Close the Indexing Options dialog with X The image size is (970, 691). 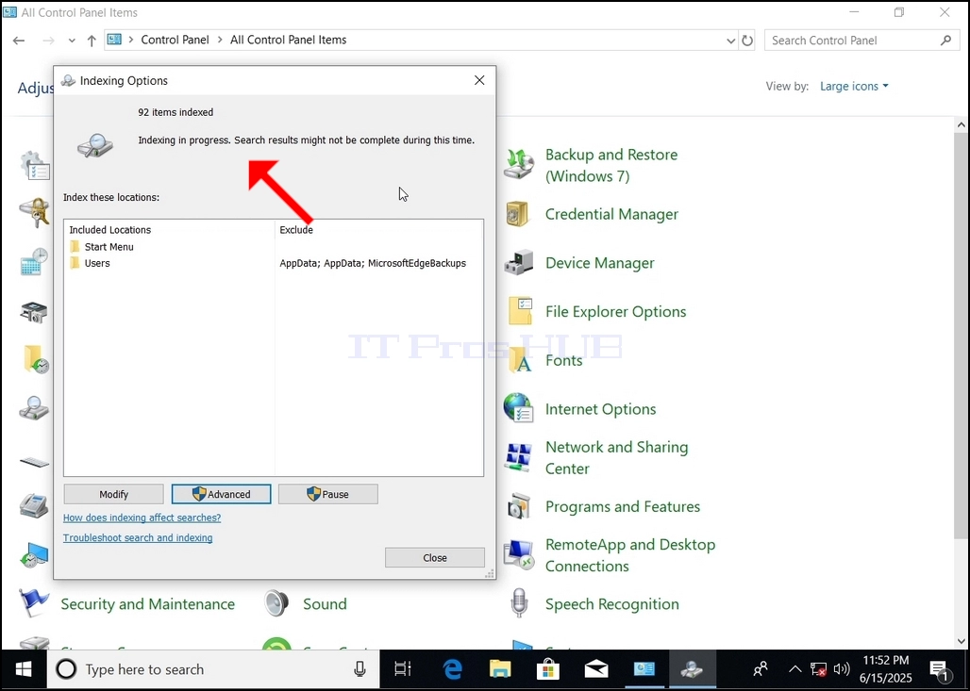[479, 80]
